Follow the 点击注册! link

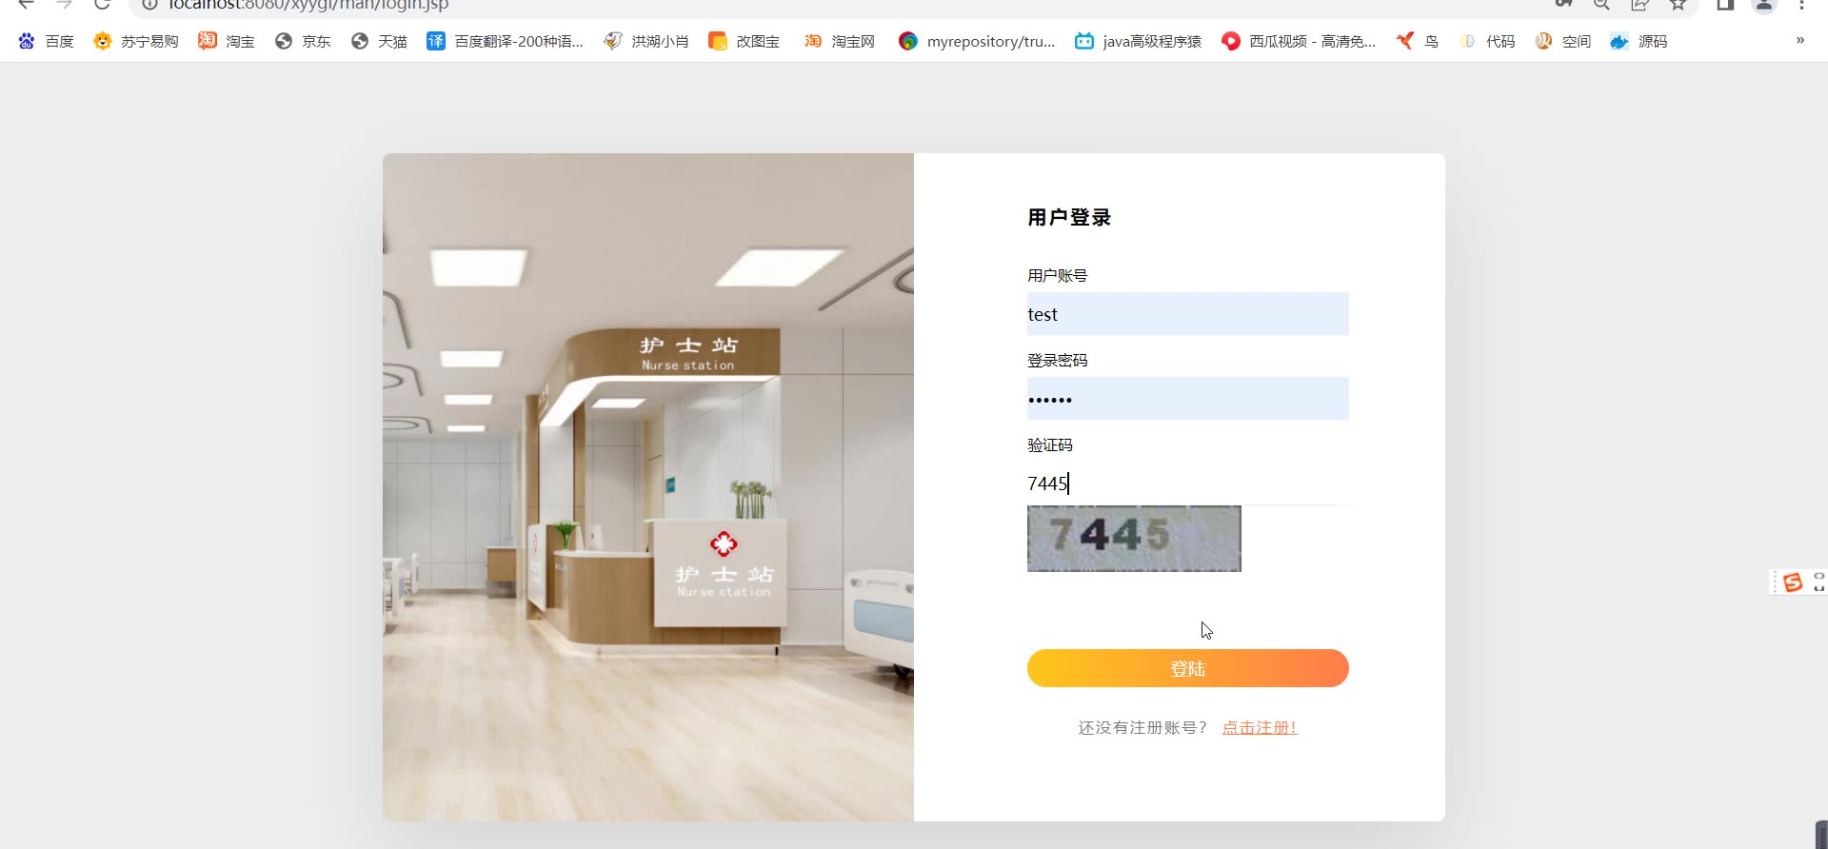tap(1260, 727)
